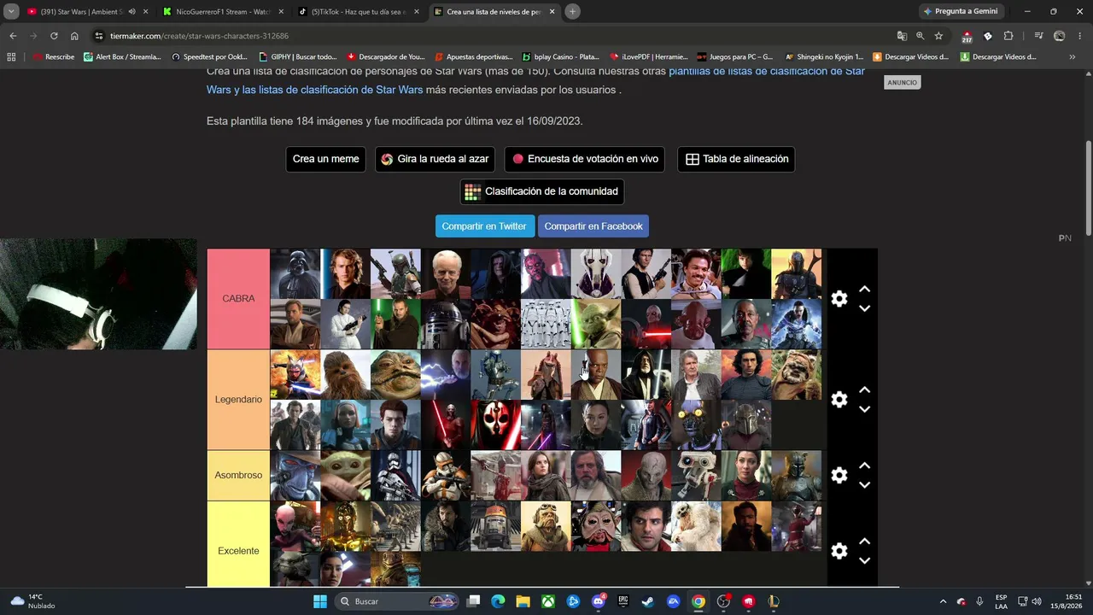Image resolution: width=1093 pixels, height=615 pixels.
Task: Open a new browser tab
Action: (572, 11)
